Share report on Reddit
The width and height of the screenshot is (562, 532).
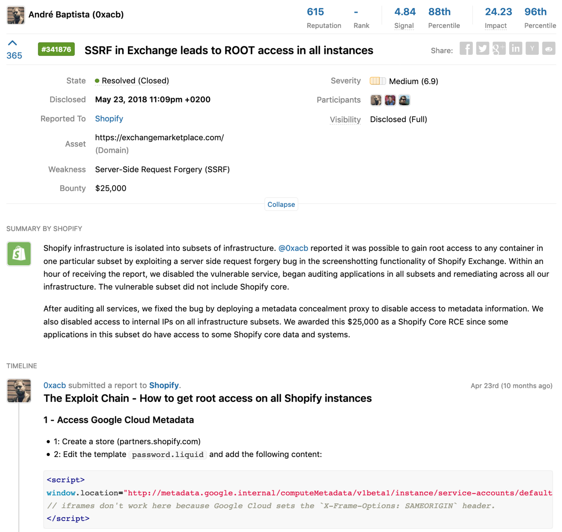pyautogui.click(x=549, y=49)
